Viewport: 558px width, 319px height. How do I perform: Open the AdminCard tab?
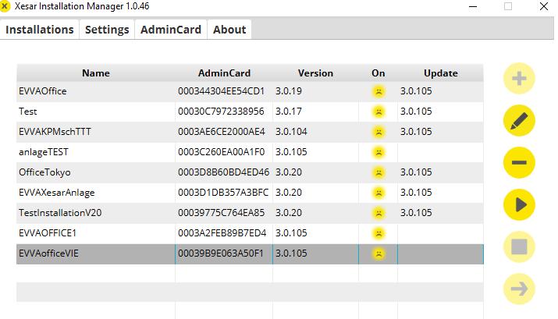point(171,30)
